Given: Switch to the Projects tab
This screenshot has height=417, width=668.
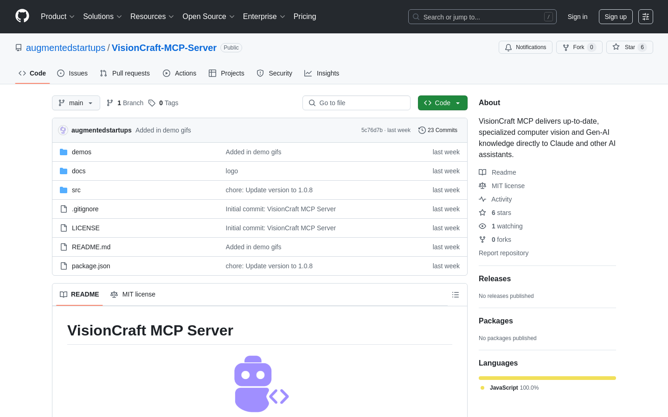Looking at the screenshot, I should tap(226, 73).
